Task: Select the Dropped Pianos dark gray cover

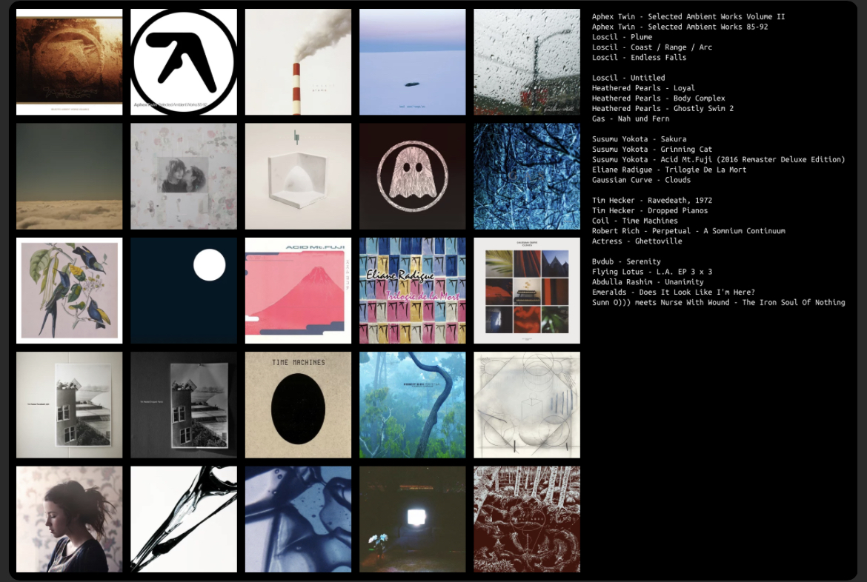Action: 184,405
